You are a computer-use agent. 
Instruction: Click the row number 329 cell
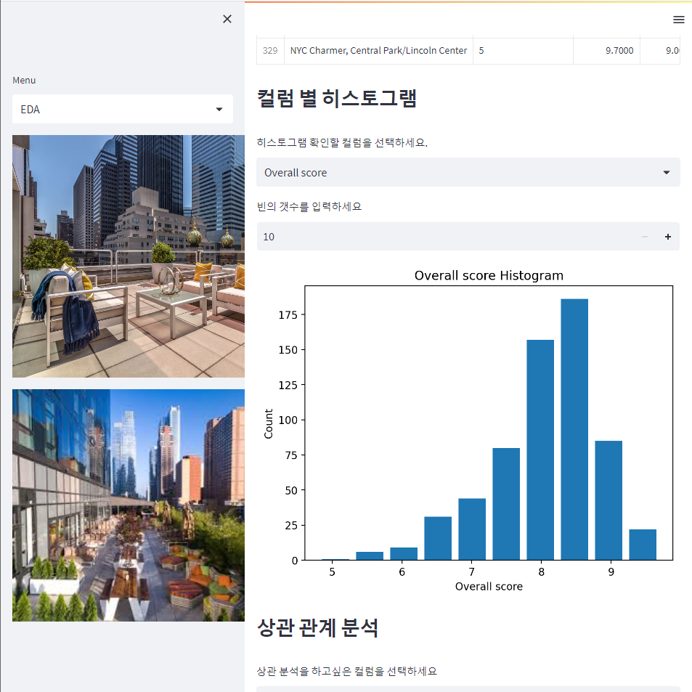coord(269,50)
